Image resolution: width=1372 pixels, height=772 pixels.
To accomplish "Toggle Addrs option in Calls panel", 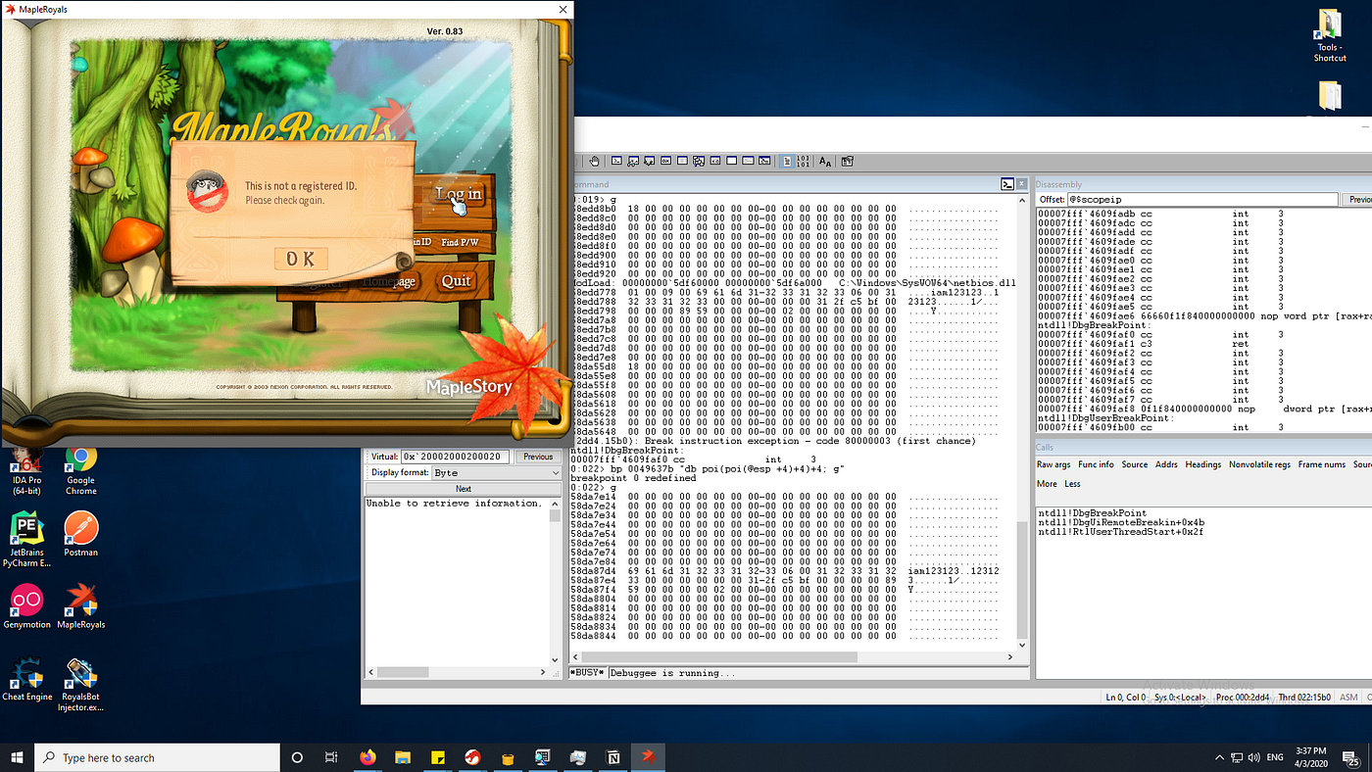I will [x=1166, y=464].
